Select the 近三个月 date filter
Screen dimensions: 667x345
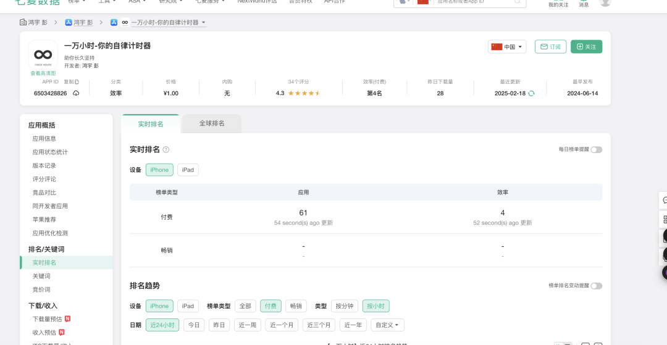319,325
